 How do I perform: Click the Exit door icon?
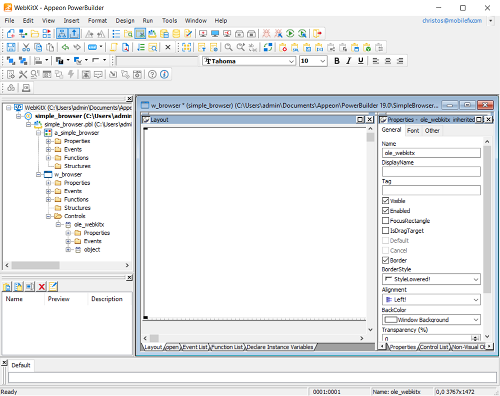pos(317,34)
